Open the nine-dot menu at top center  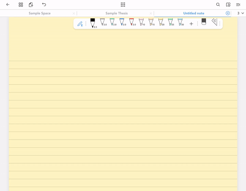pos(123,5)
